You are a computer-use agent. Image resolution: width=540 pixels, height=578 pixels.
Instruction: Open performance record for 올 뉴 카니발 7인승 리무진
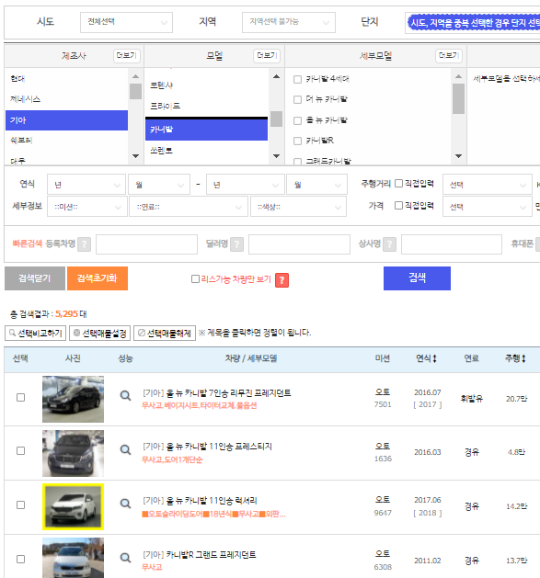[x=125, y=395]
